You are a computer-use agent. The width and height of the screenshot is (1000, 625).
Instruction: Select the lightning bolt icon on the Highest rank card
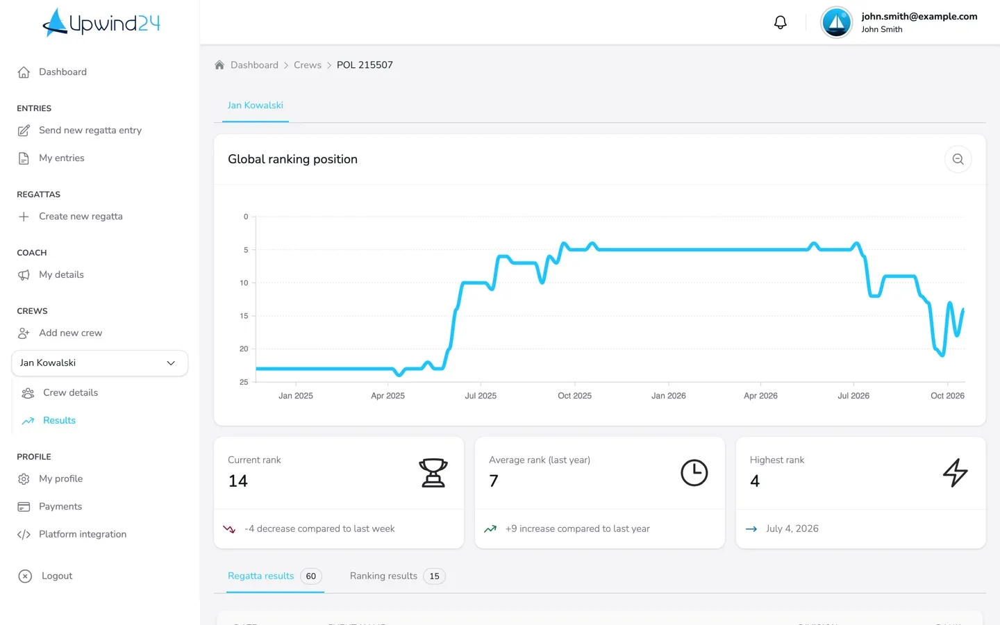(955, 473)
